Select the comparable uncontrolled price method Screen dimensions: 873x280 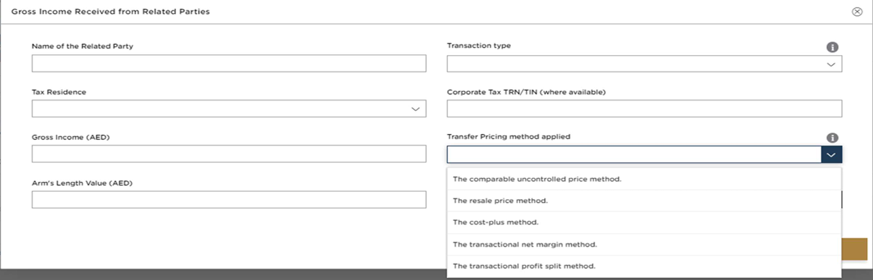pos(537,179)
